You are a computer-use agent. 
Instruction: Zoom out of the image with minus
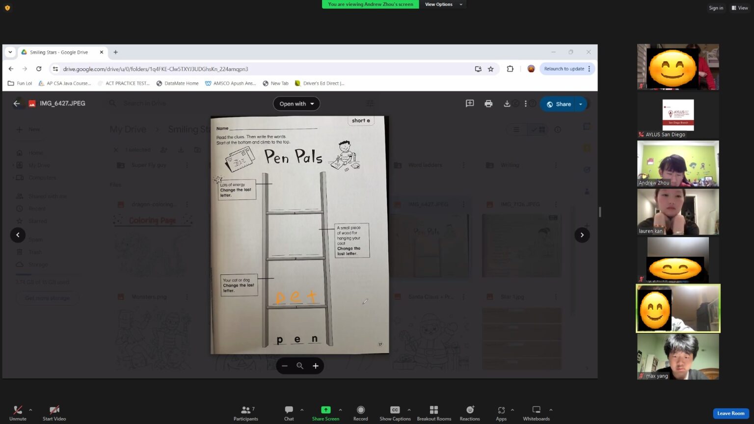(x=285, y=366)
